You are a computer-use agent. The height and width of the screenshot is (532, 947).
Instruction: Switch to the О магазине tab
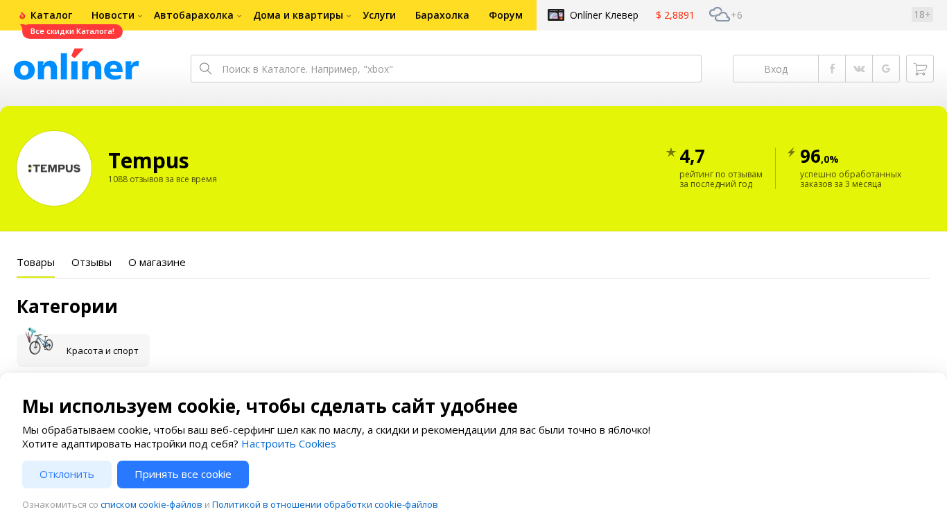157,263
